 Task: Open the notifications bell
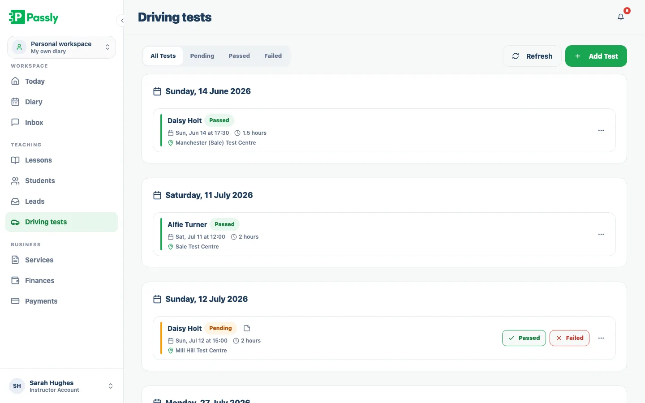[621, 17]
